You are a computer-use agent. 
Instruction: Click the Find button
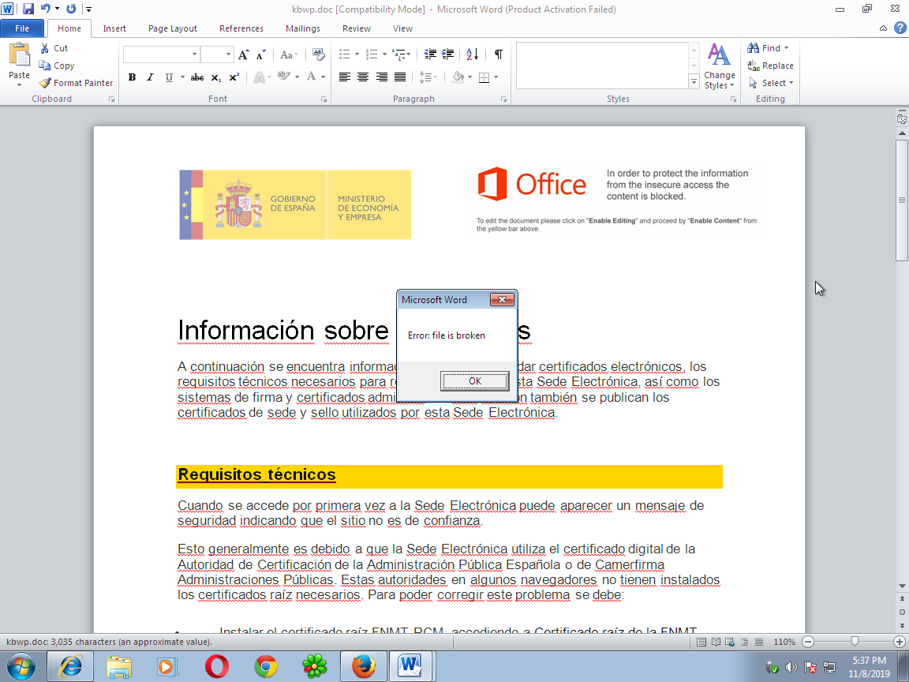tap(769, 48)
